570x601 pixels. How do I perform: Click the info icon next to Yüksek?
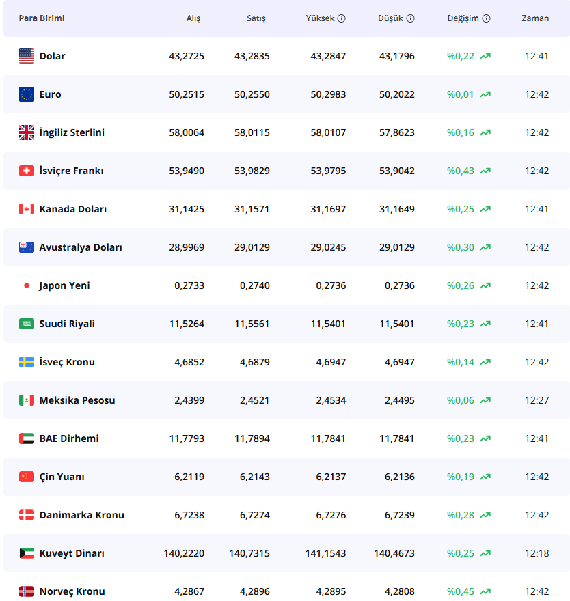(x=342, y=18)
